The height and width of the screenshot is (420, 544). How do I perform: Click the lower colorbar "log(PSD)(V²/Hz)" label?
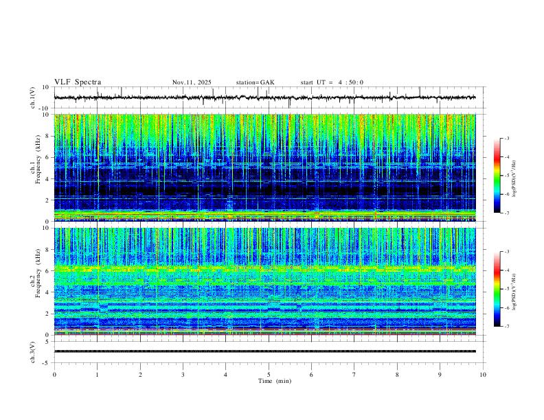click(x=514, y=292)
